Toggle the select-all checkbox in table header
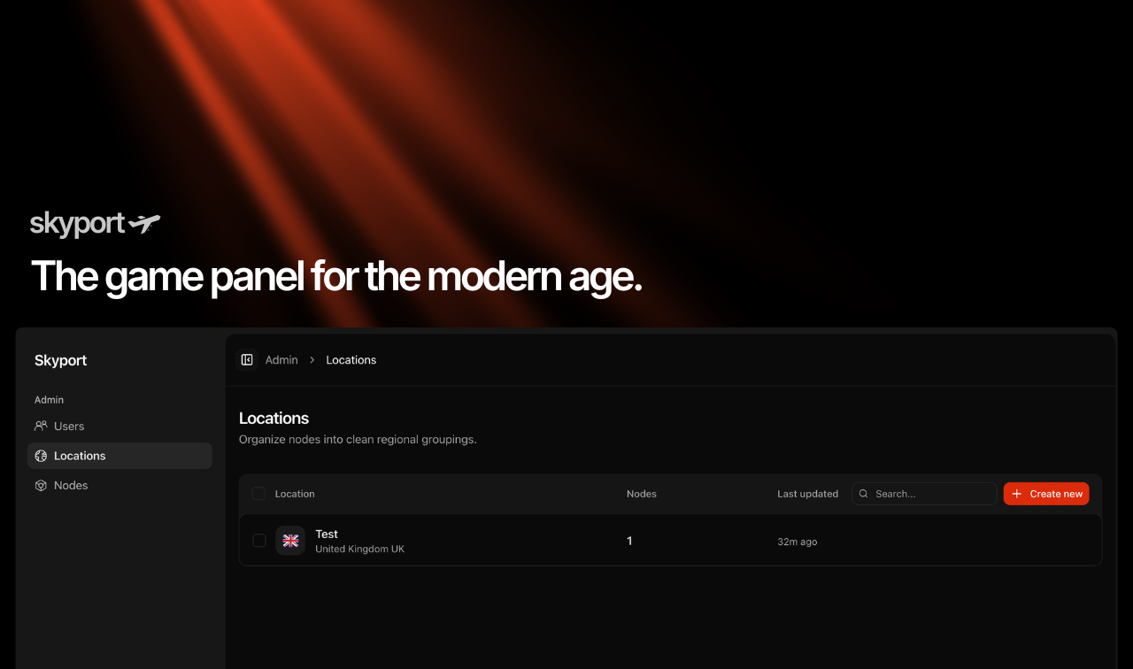 (x=258, y=494)
